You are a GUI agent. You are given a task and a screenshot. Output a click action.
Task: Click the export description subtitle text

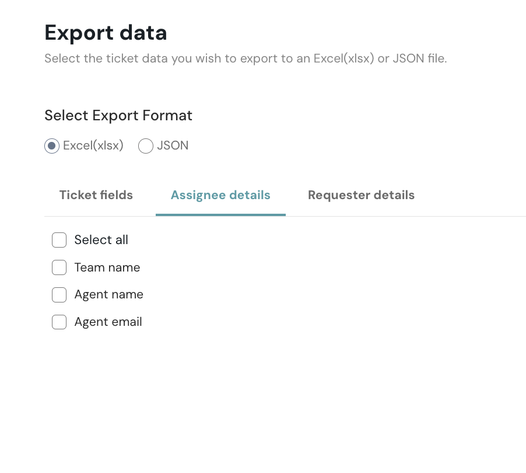point(245,59)
